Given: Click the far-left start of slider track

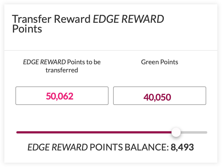Looking at the screenshot, I should [17, 132].
